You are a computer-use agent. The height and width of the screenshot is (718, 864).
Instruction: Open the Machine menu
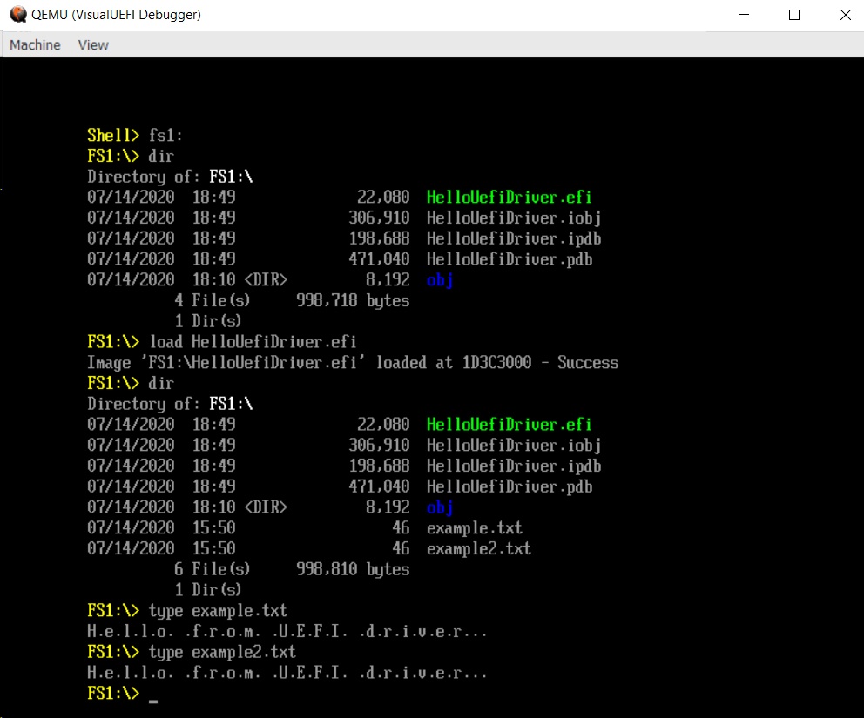(35, 44)
